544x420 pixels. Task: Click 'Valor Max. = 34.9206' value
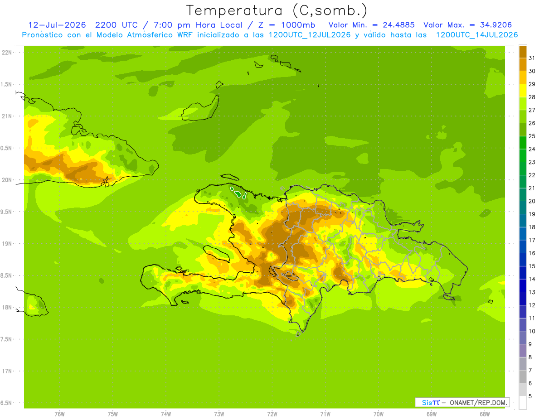coord(468,25)
